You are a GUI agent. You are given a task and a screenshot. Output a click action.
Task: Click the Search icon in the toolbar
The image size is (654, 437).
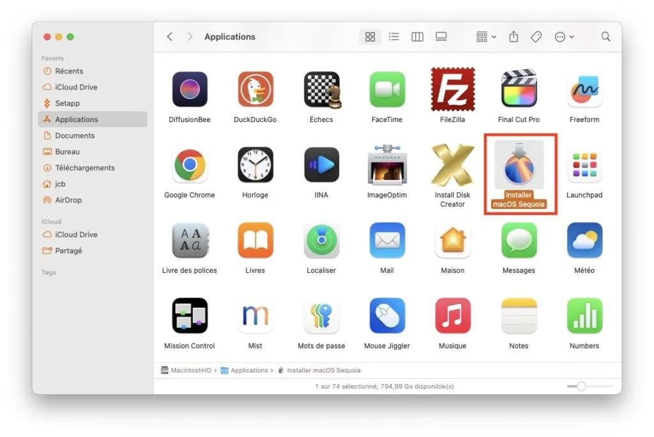[605, 36]
